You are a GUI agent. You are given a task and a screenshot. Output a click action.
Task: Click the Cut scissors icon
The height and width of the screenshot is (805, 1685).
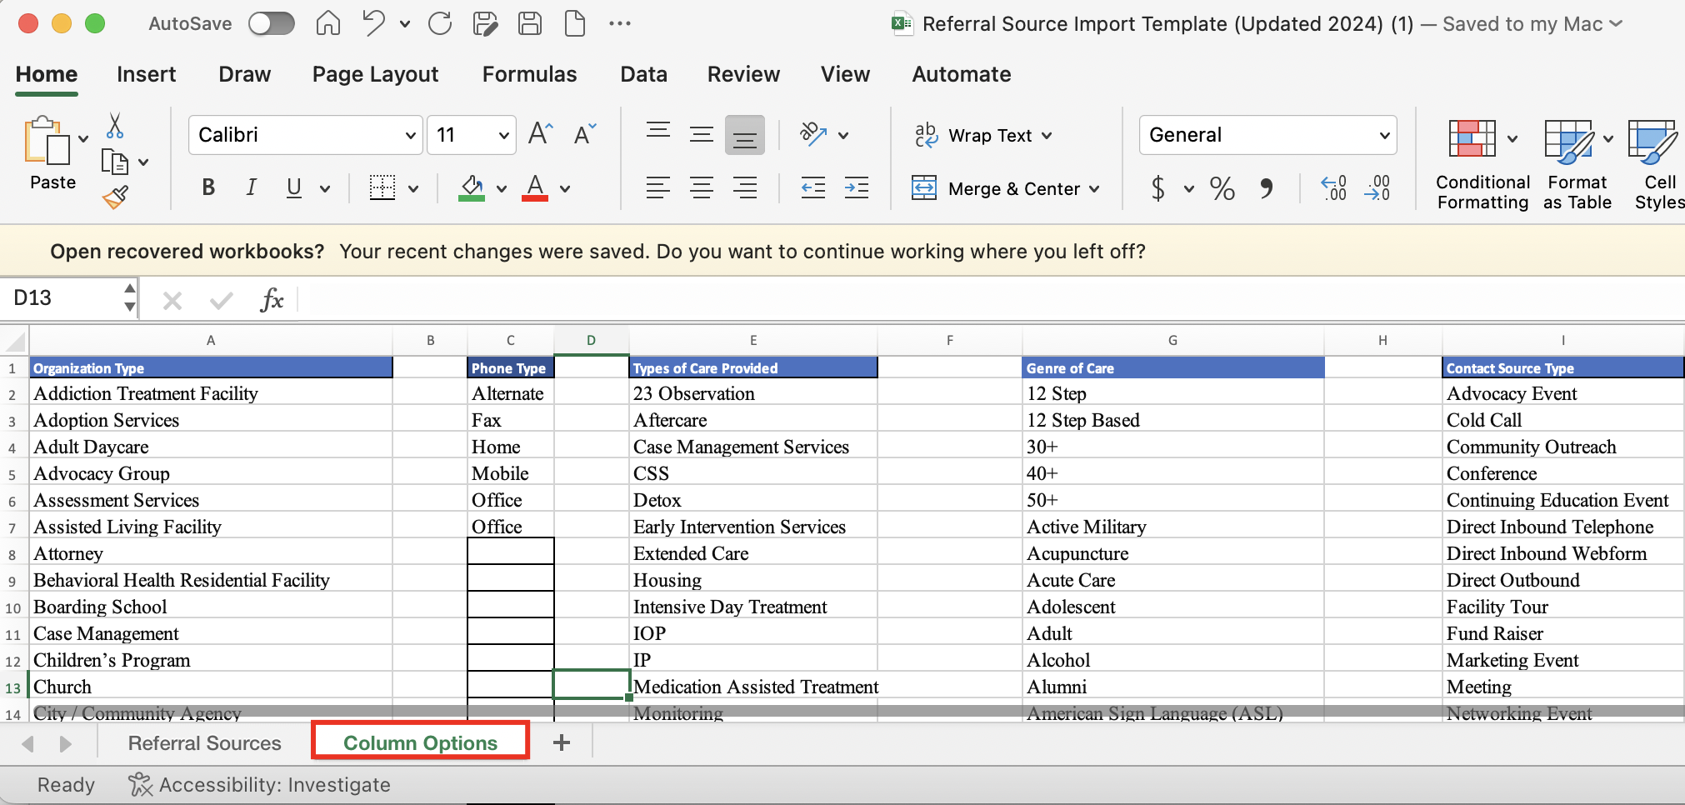click(115, 127)
